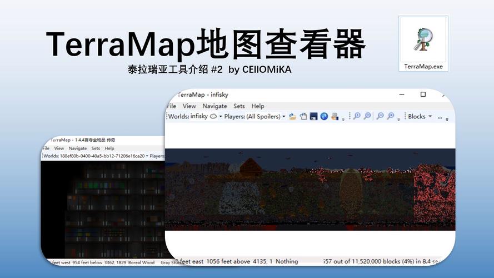This screenshot has height=278, width=494.
Task: Open the Help menu in the 1.4.4 back window
Action: [109, 148]
